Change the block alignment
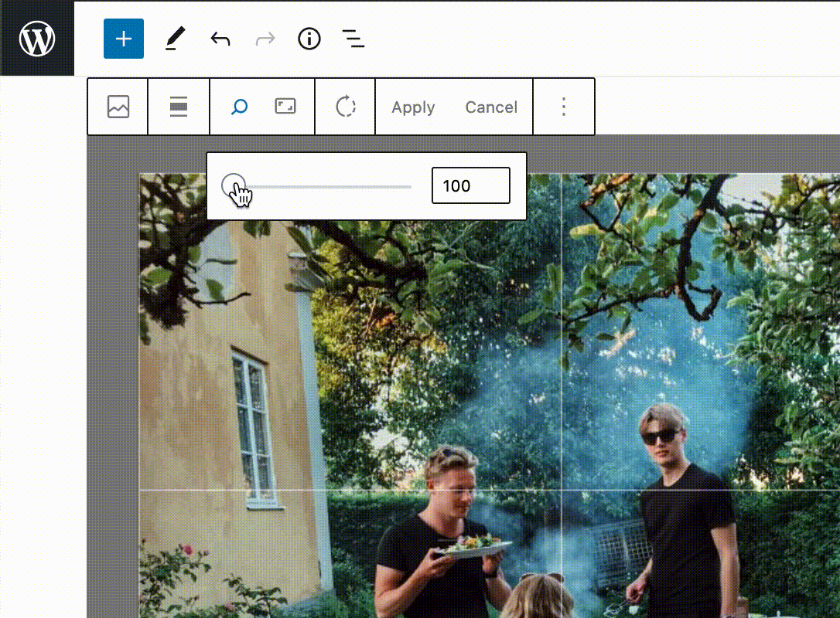840x618 pixels. pos(179,107)
